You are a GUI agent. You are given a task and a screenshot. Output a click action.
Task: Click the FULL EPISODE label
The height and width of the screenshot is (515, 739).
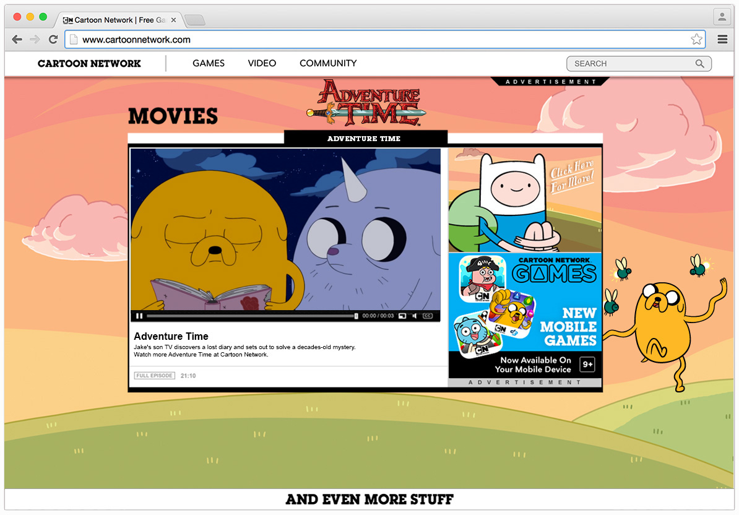155,376
